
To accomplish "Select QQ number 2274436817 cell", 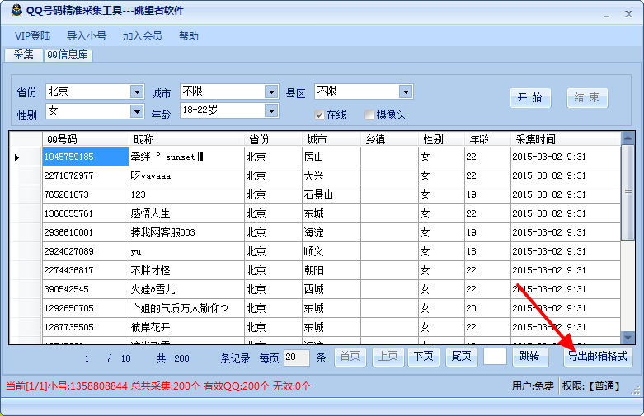I will point(86,270).
